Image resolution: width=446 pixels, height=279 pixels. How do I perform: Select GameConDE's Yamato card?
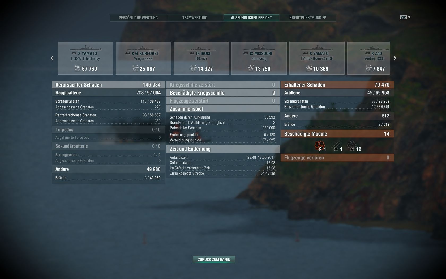(317, 58)
